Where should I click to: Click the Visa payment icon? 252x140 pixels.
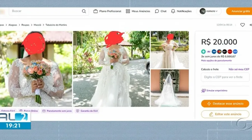point(214,52)
